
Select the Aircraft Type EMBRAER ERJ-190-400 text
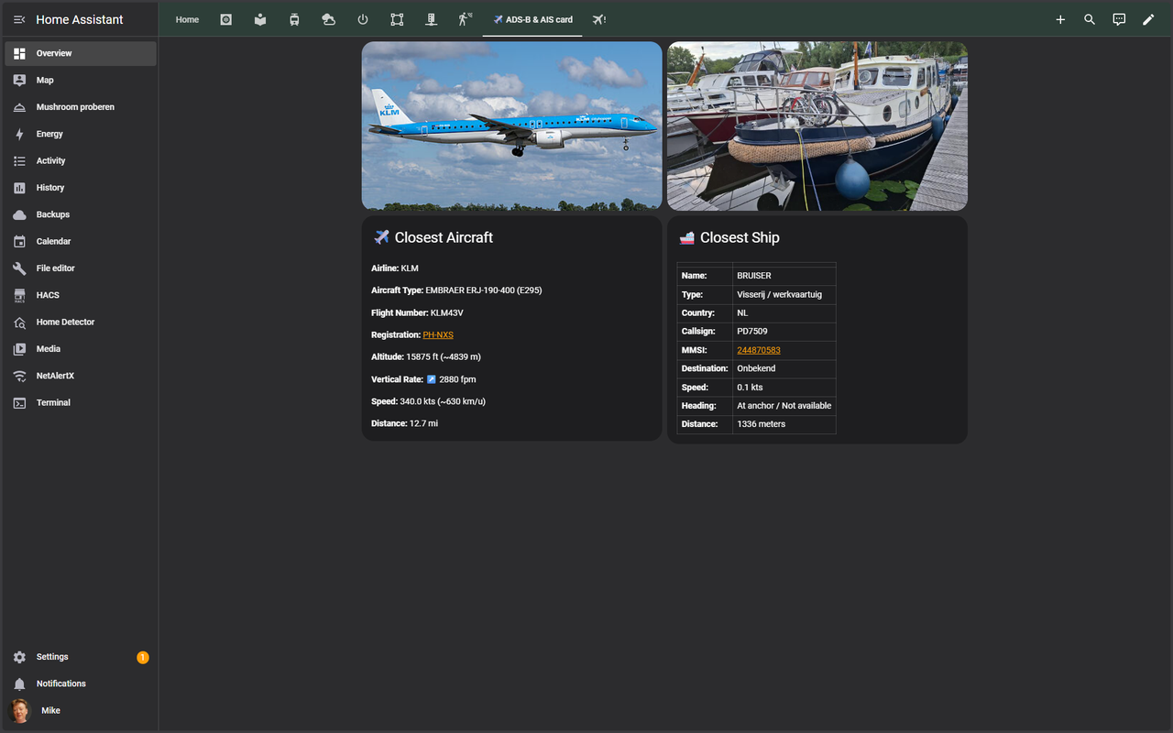[x=456, y=290]
